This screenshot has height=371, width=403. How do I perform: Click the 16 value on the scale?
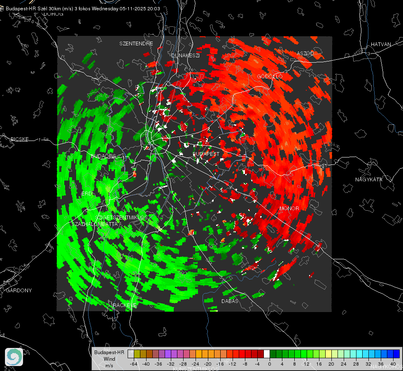click(319, 364)
